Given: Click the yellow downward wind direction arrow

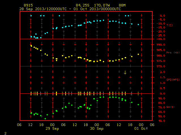Looking at the screenshot, I should point(125,73).
